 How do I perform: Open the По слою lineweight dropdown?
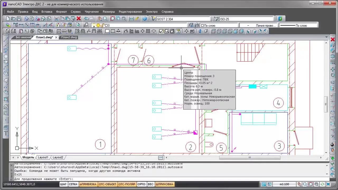[298, 25]
